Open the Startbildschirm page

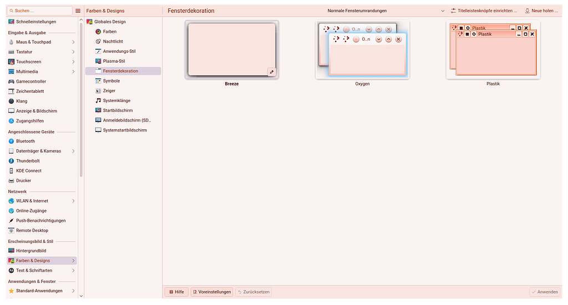tap(123, 110)
